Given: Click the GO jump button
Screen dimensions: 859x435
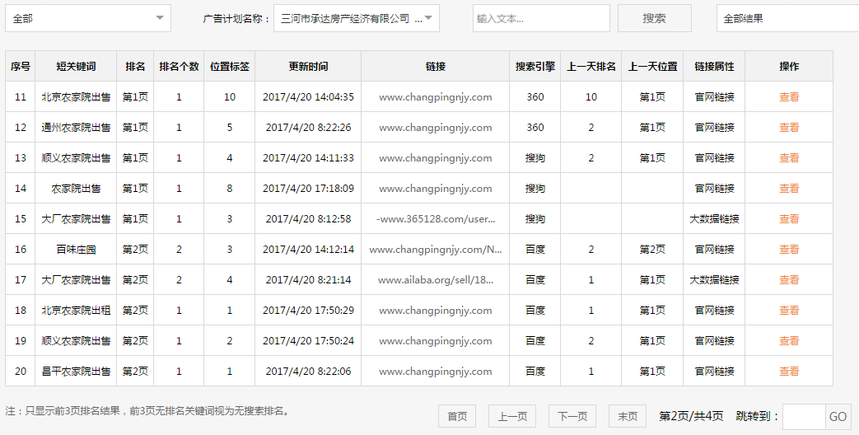Looking at the screenshot, I should (x=838, y=417).
